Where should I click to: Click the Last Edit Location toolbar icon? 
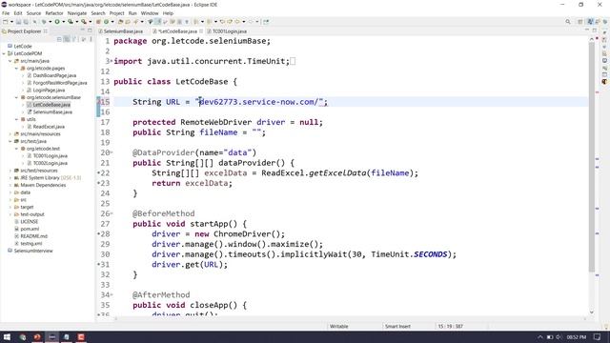pos(222,22)
